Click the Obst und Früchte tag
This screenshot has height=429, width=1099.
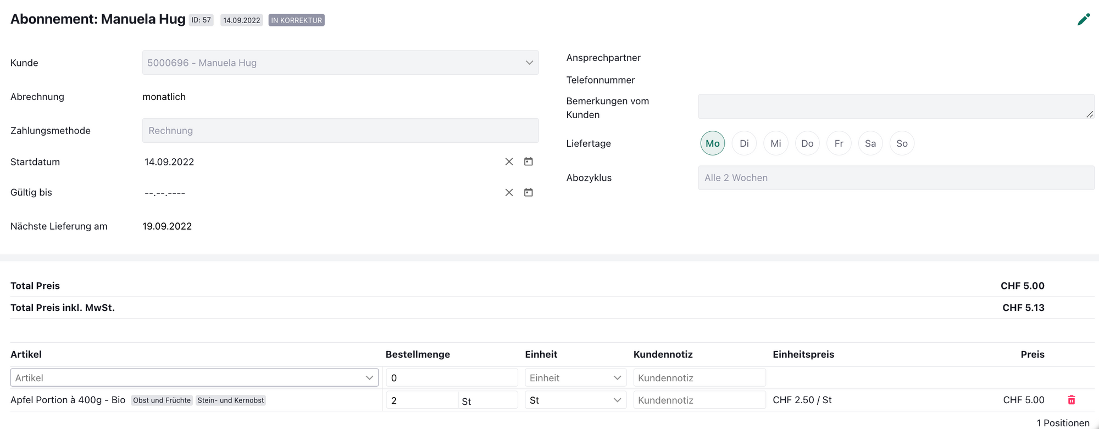(x=162, y=400)
